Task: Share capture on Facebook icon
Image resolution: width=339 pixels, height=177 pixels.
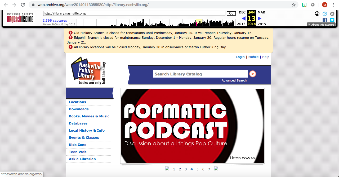Action: click(325, 20)
